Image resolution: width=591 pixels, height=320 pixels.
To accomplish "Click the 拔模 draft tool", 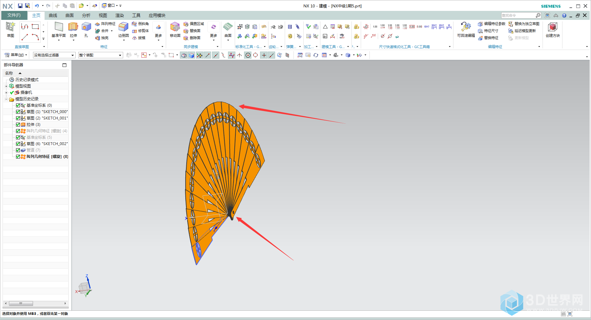I will click(139, 38).
